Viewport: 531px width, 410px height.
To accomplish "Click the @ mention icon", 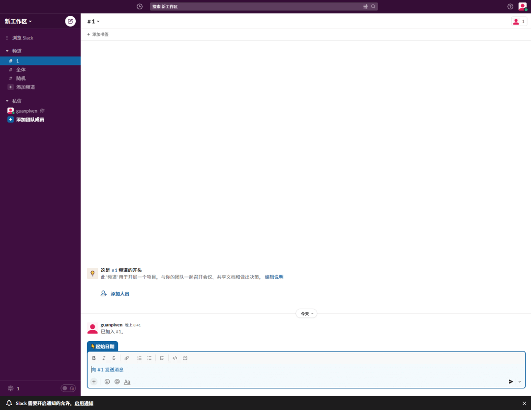I will (117, 381).
